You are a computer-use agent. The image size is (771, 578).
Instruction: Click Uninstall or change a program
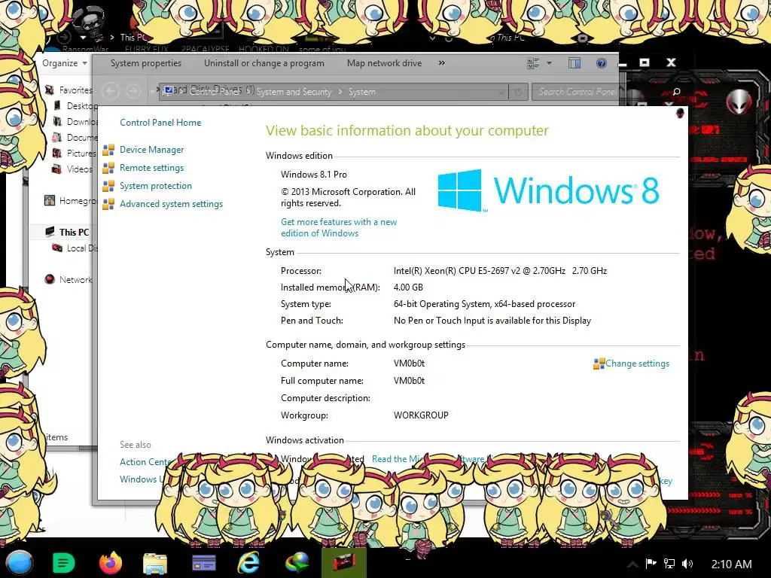[264, 63]
